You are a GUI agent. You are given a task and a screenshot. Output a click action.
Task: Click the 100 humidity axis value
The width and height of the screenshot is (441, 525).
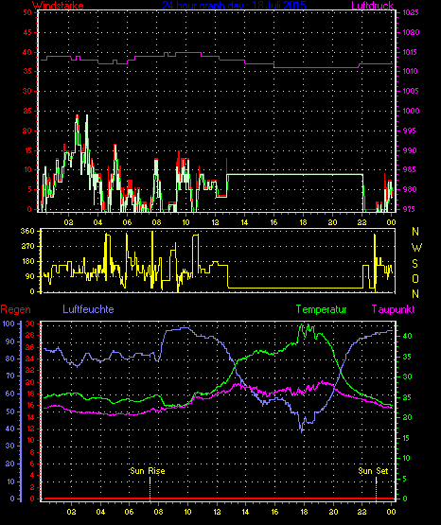(9, 324)
